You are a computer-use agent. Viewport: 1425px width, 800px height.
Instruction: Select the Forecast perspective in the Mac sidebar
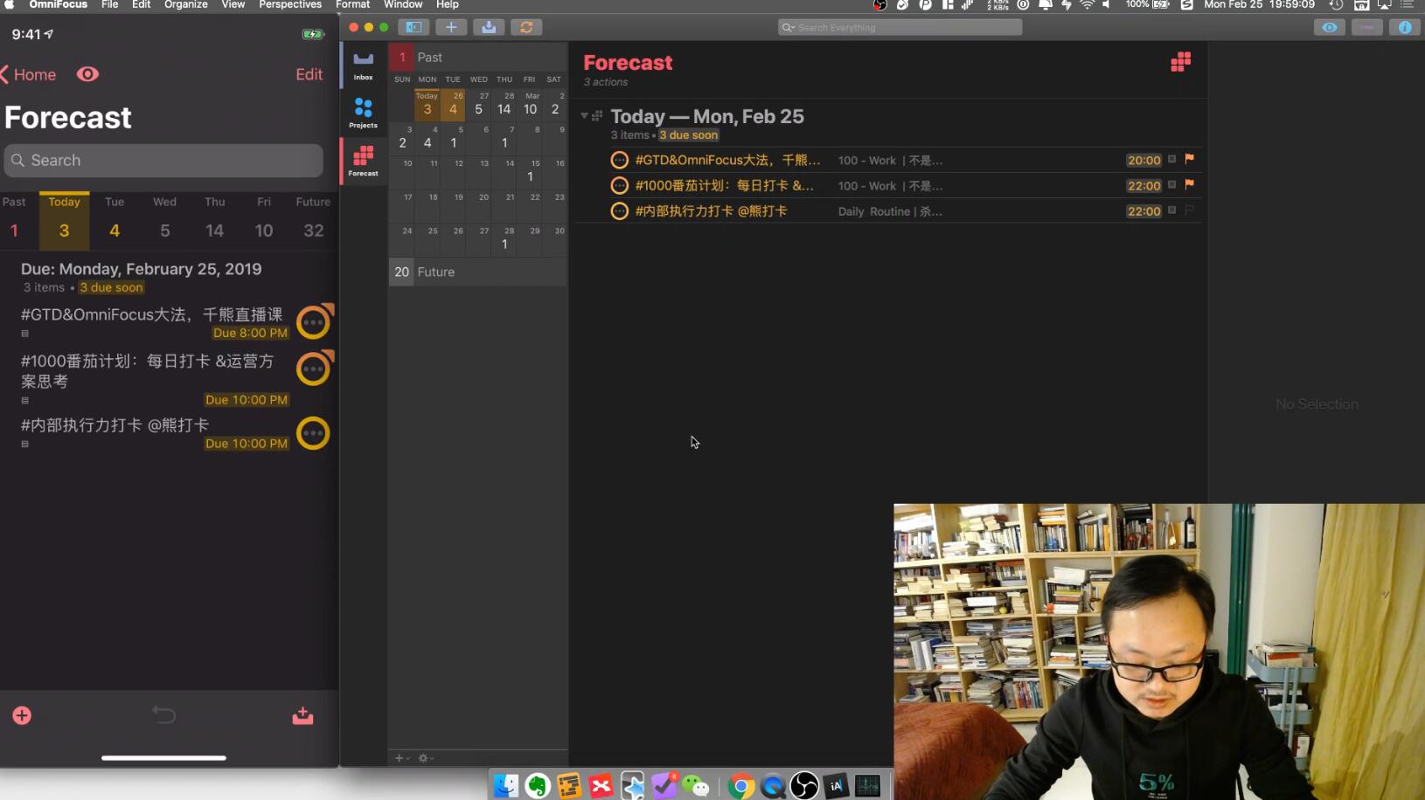[363, 161]
